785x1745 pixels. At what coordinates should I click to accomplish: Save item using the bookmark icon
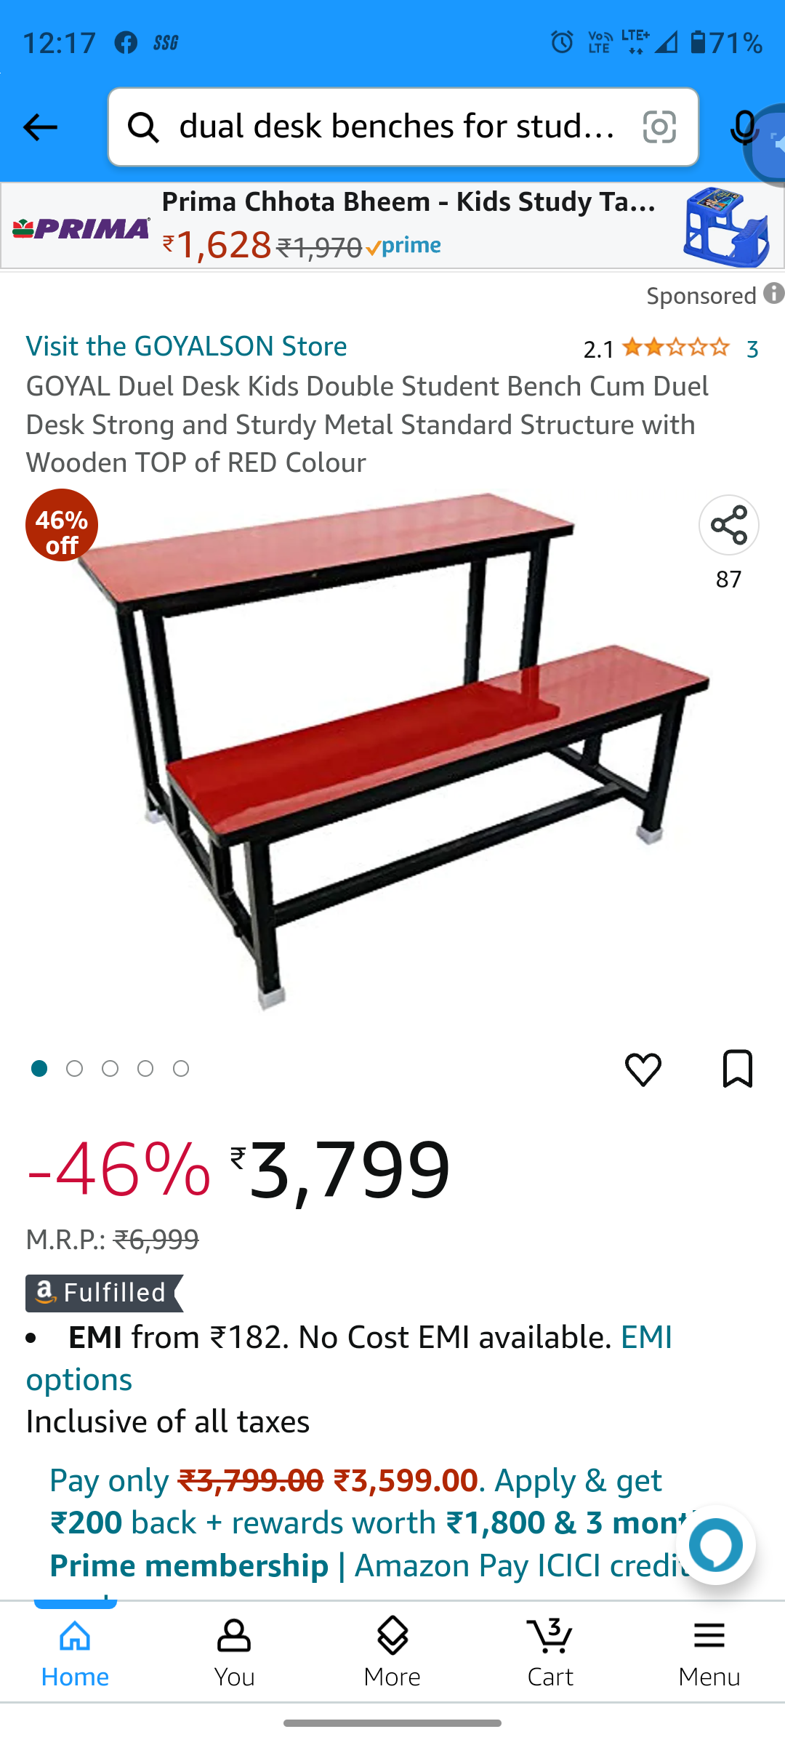[738, 1068]
